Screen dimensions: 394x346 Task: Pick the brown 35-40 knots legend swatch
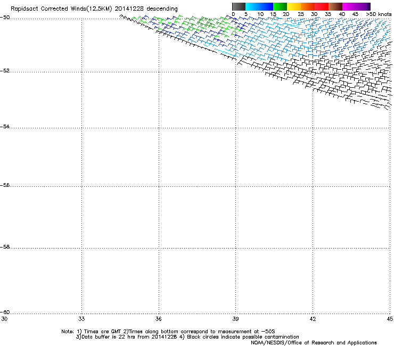(x=335, y=6)
